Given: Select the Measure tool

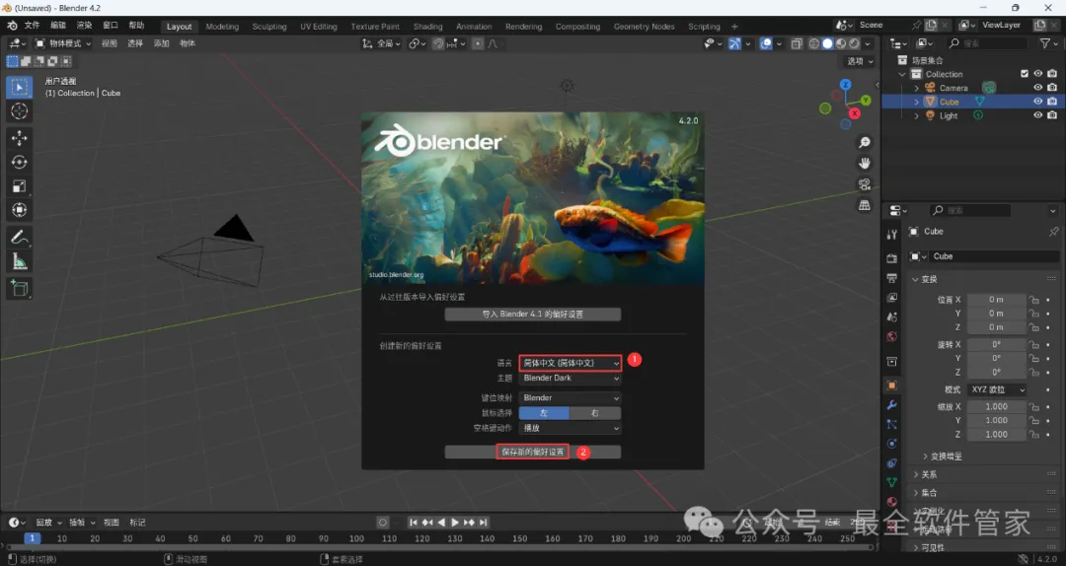Looking at the screenshot, I should [x=19, y=261].
